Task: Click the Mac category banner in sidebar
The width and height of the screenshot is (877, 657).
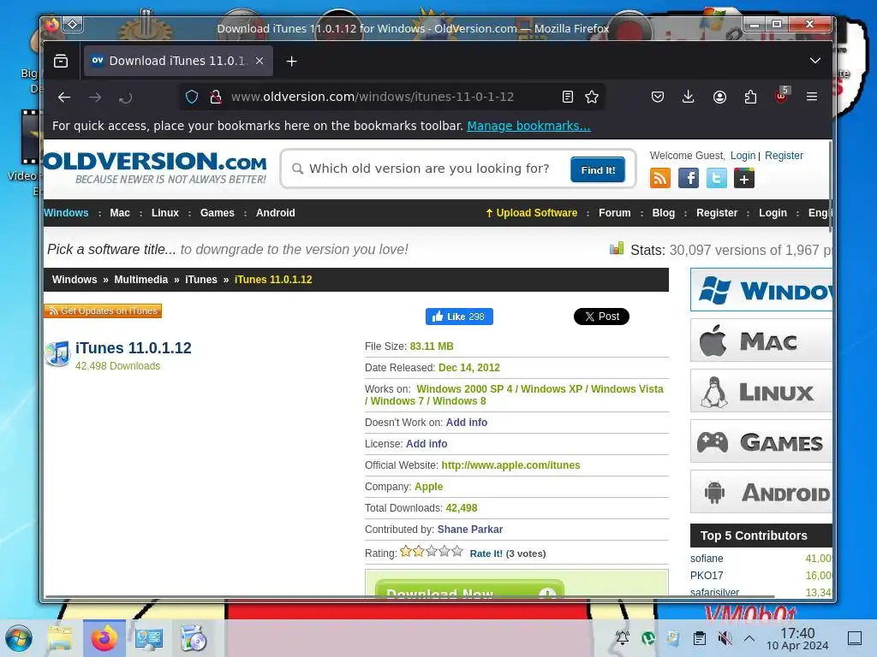Action: 761,340
